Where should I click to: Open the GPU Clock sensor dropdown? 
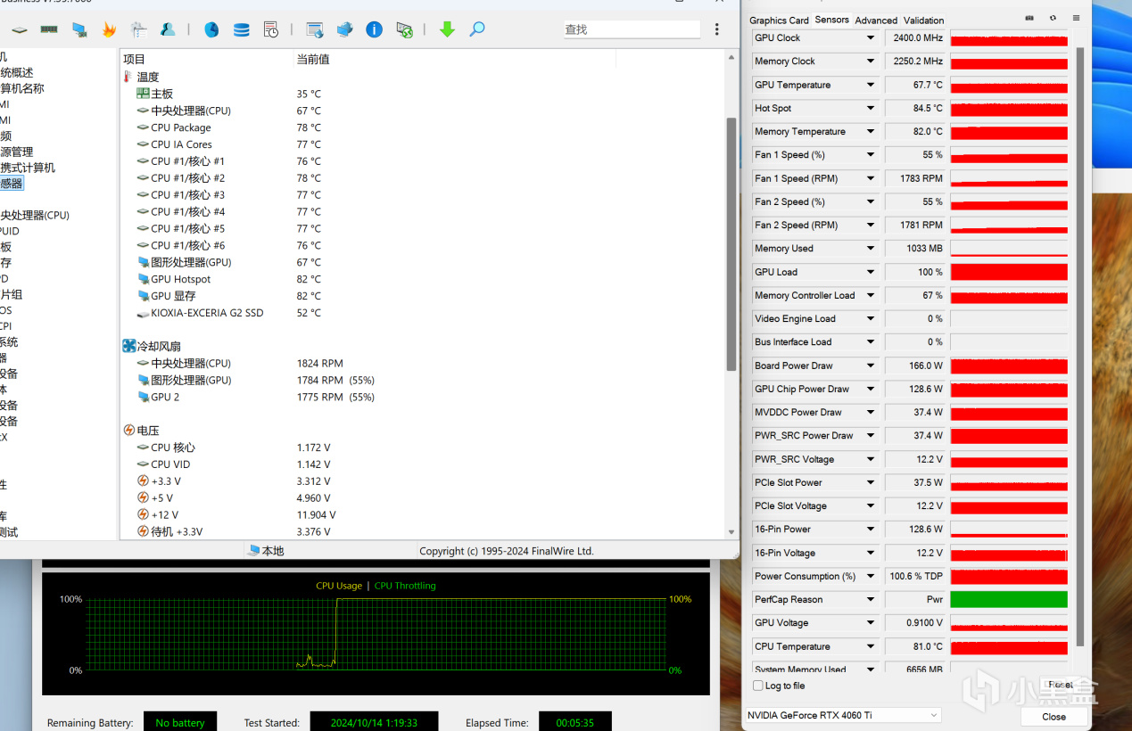[871, 37]
